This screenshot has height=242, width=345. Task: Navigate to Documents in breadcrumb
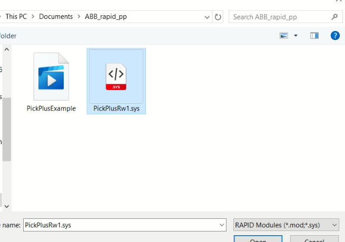tap(56, 16)
